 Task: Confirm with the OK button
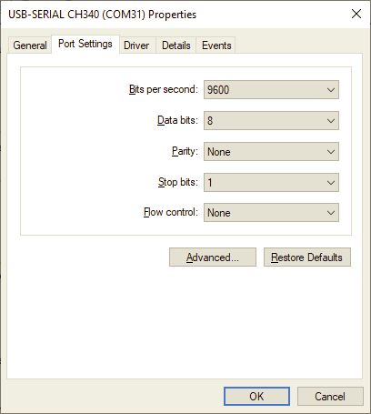pyautogui.click(x=256, y=397)
